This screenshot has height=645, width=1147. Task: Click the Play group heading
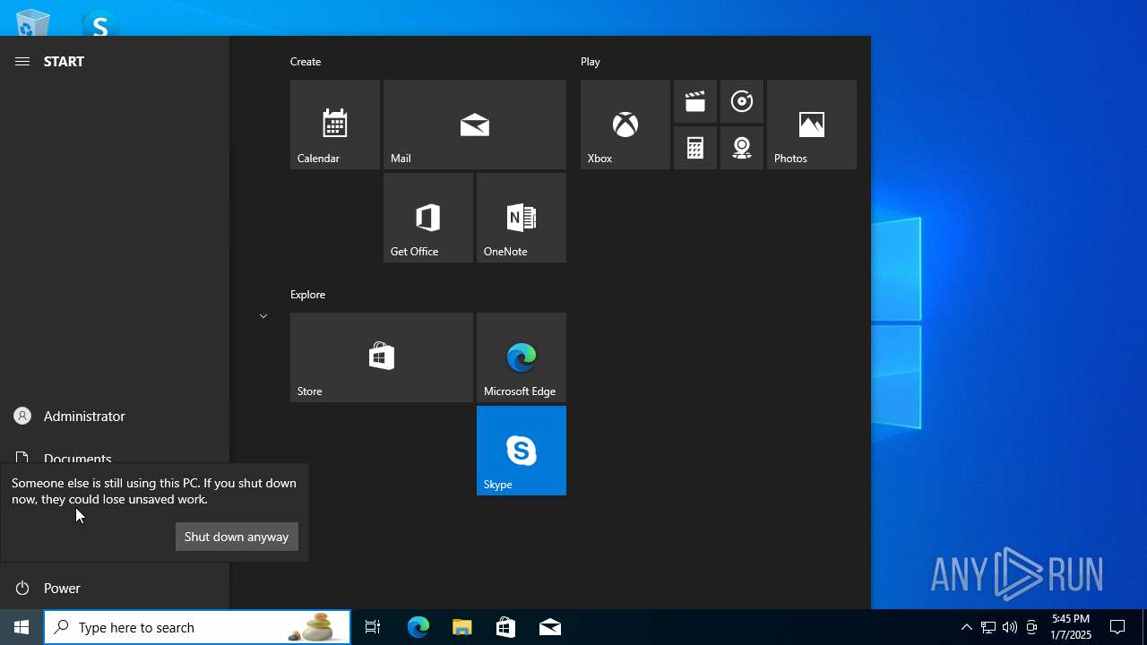coord(591,62)
